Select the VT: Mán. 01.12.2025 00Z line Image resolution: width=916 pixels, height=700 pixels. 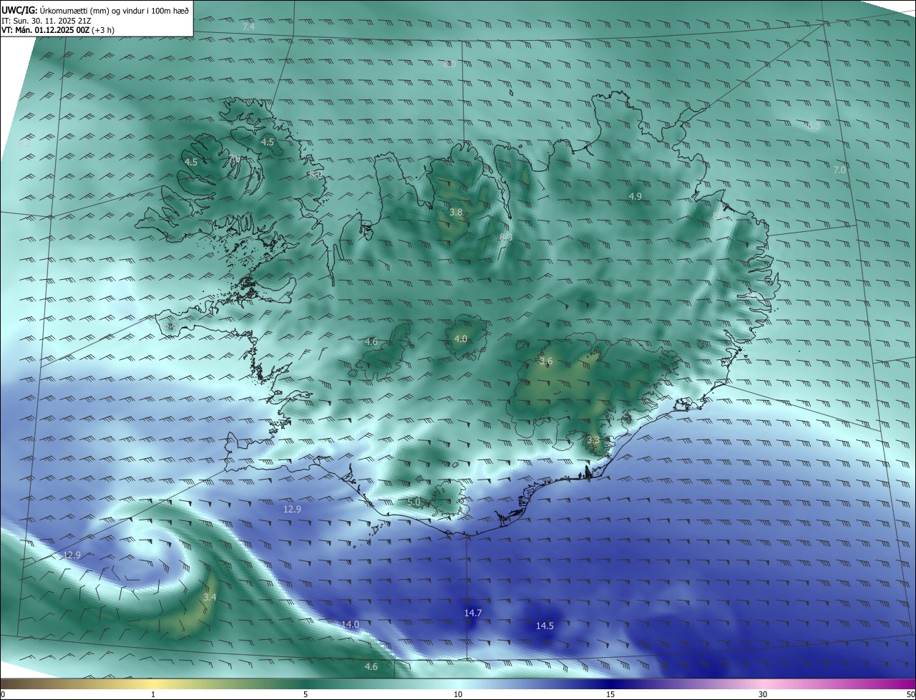(58, 30)
